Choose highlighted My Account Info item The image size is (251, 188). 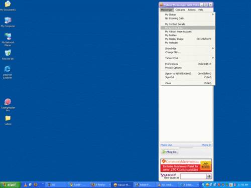(188, 28)
